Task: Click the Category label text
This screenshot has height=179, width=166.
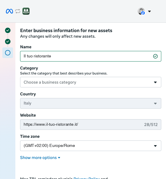Action: (x=29, y=68)
